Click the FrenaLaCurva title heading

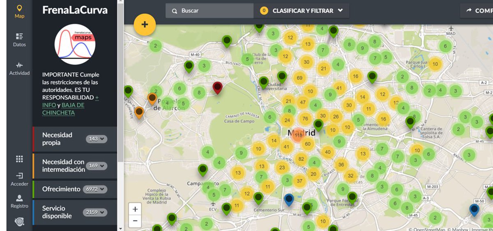click(75, 10)
